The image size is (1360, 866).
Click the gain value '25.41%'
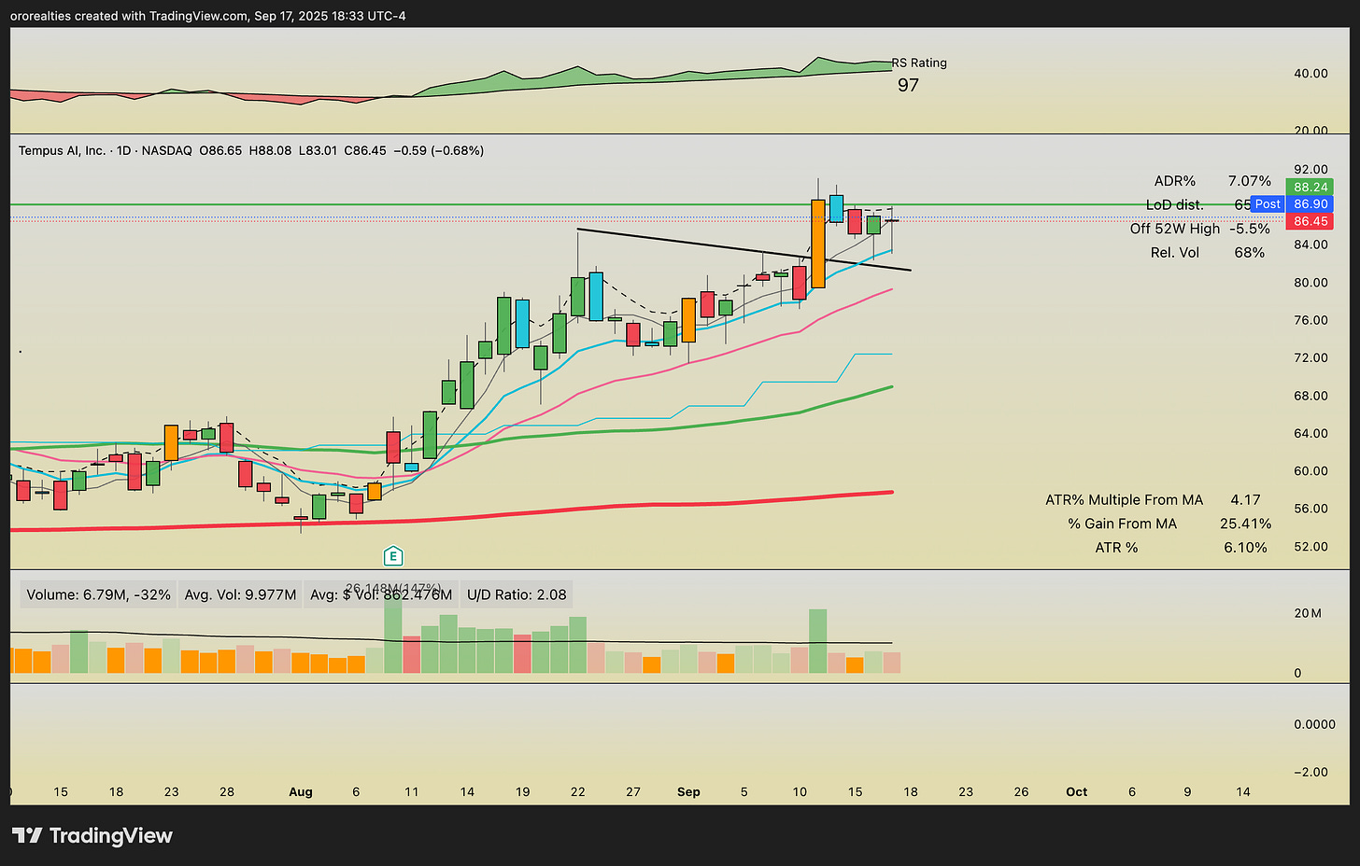point(1245,524)
